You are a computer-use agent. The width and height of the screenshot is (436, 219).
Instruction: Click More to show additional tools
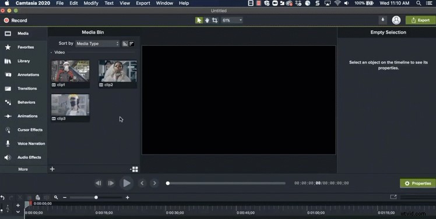tap(23, 169)
